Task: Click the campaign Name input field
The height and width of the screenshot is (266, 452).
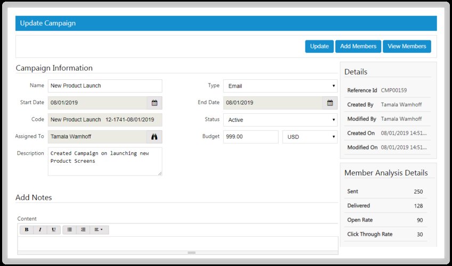Action: pyautogui.click(x=104, y=86)
